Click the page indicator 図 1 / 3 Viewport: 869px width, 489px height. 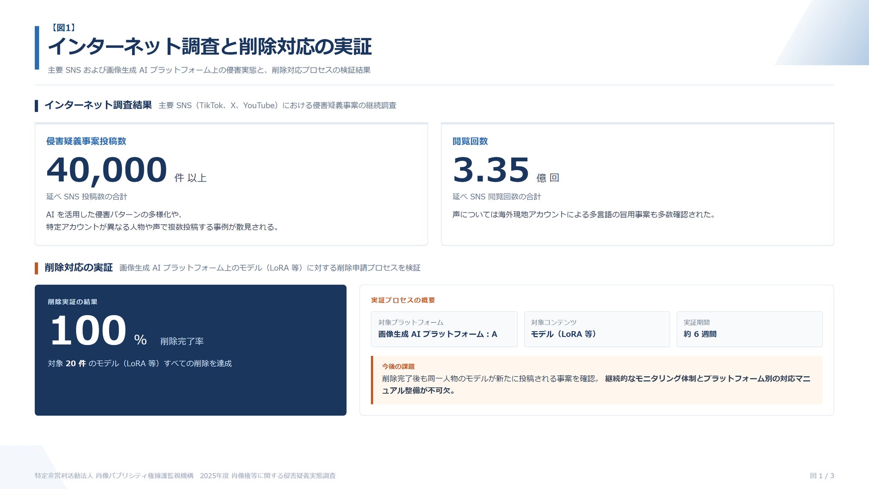[822, 476]
